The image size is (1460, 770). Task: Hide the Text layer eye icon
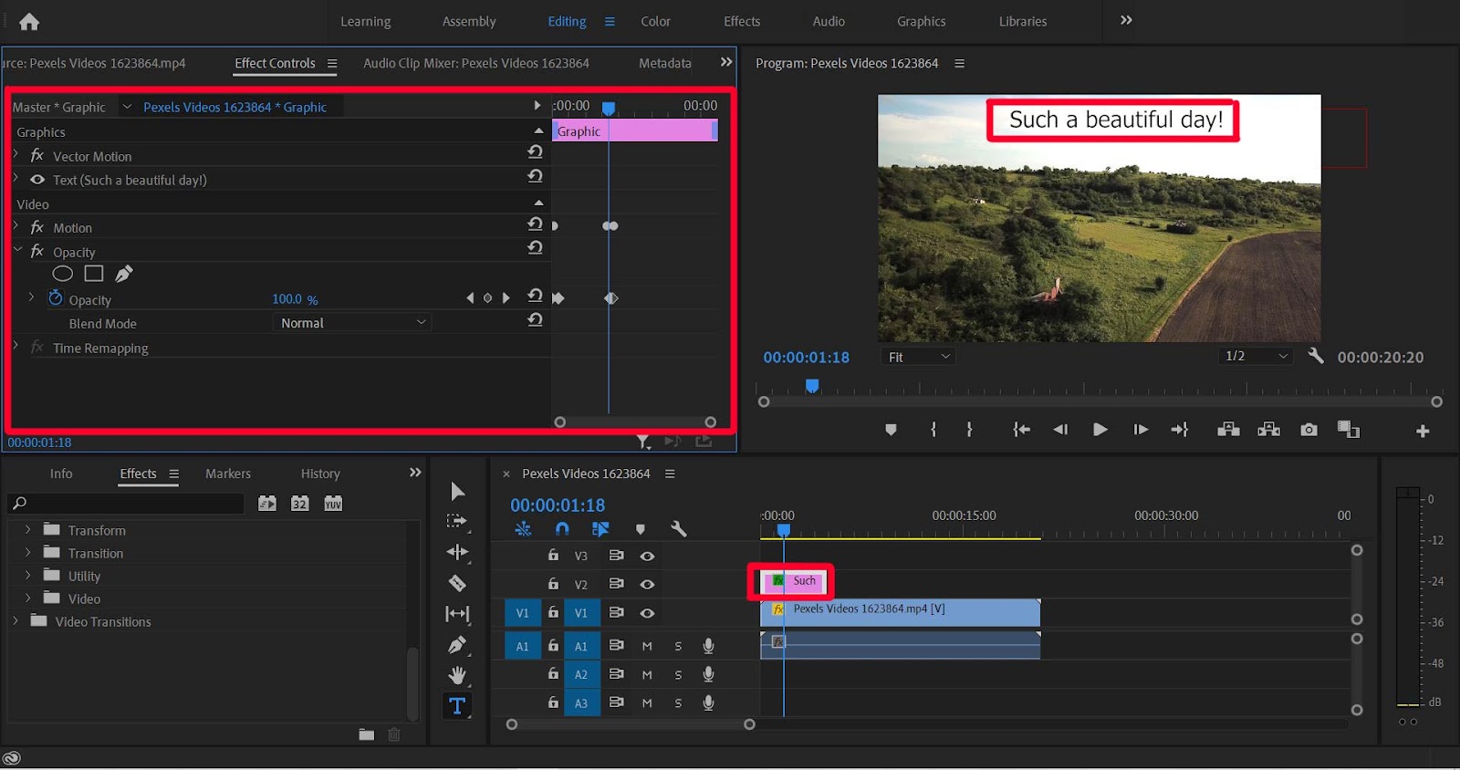(x=37, y=180)
